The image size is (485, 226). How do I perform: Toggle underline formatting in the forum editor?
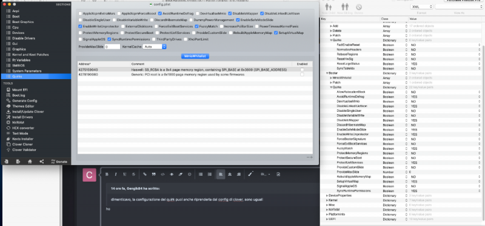125,174
